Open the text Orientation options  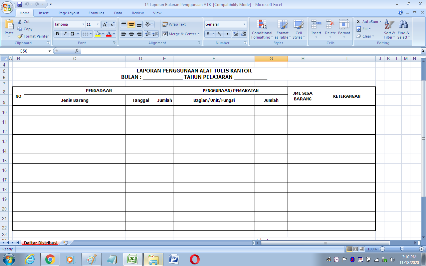click(x=149, y=24)
